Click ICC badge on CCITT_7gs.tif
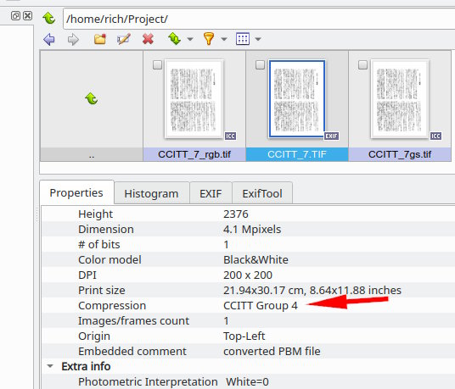The image size is (455, 389). pyautogui.click(x=435, y=136)
